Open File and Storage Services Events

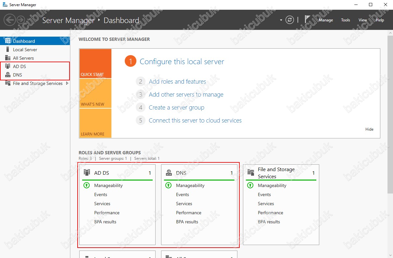click(x=264, y=194)
